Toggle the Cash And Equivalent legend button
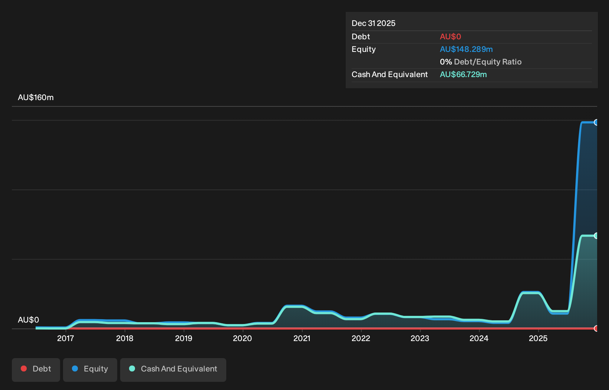This screenshot has width=609, height=390. 173,370
